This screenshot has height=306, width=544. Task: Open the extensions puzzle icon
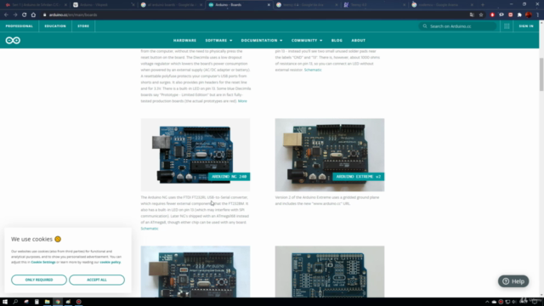pyautogui.click(x=519, y=15)
